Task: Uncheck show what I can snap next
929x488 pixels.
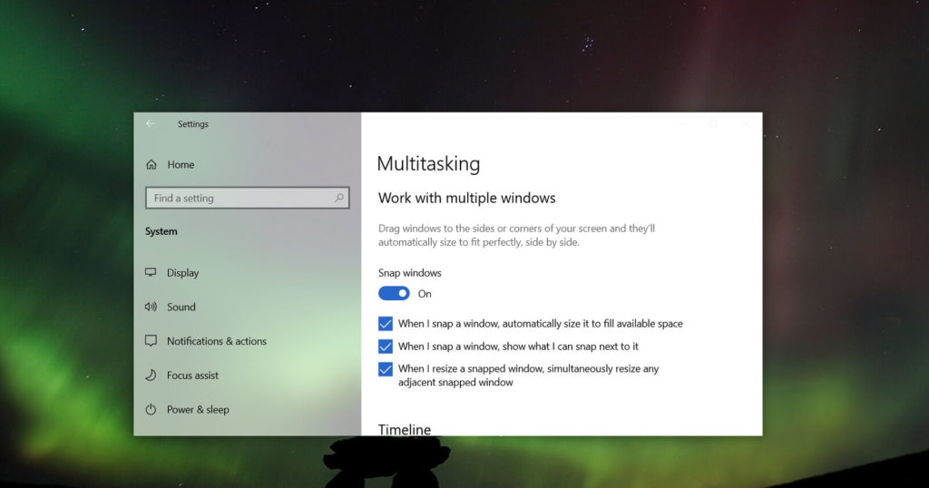Action: [386, 346]
